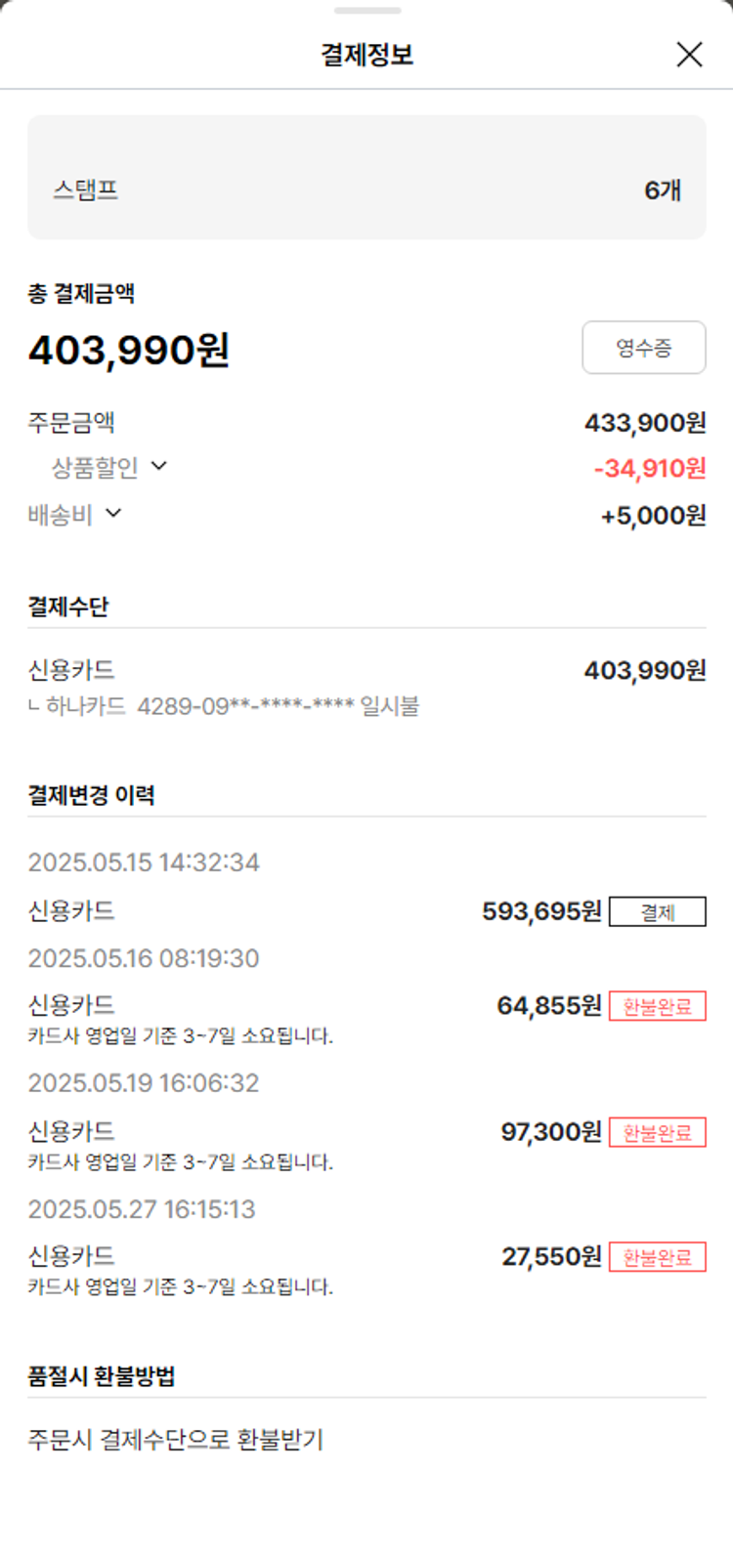Expand the 상품할인 chevron
This screenshot has width=733, height=1556.
pos(159,467)
